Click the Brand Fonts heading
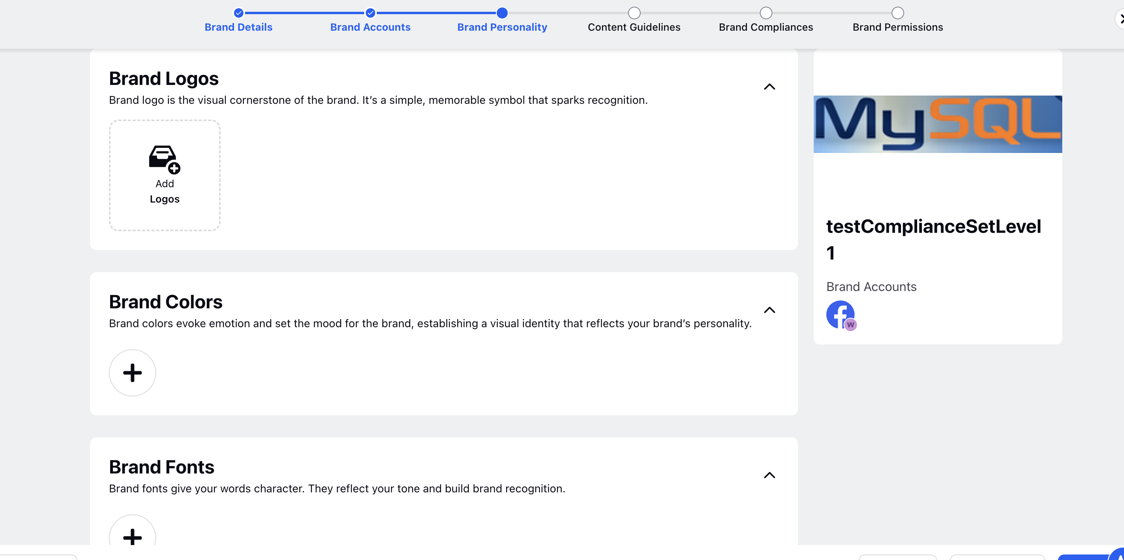 tap(162, 467)
